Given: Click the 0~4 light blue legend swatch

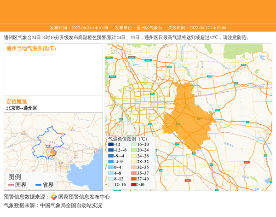Looking at the screenshot, I should [111, 167].
